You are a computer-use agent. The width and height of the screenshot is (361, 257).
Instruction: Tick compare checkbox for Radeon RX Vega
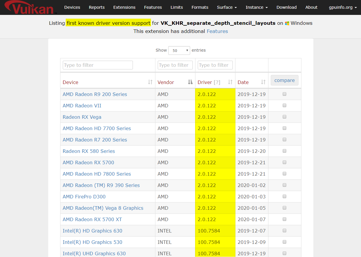pos(284,117)
